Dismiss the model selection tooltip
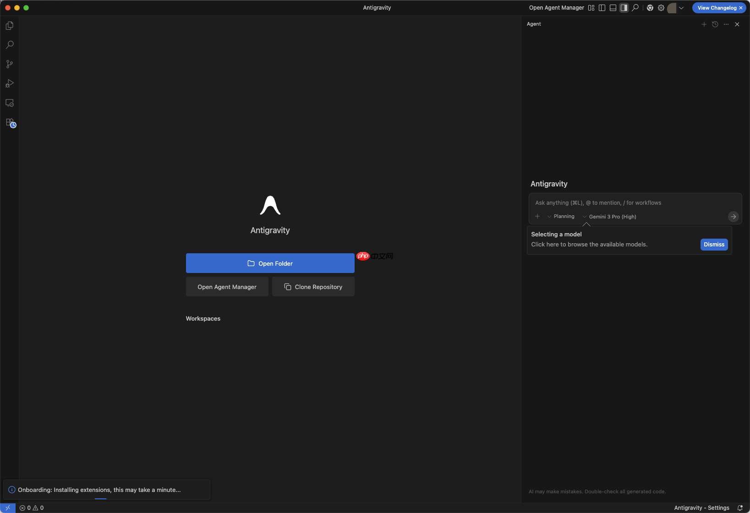750x513 pixels. [x=714, y=244]
